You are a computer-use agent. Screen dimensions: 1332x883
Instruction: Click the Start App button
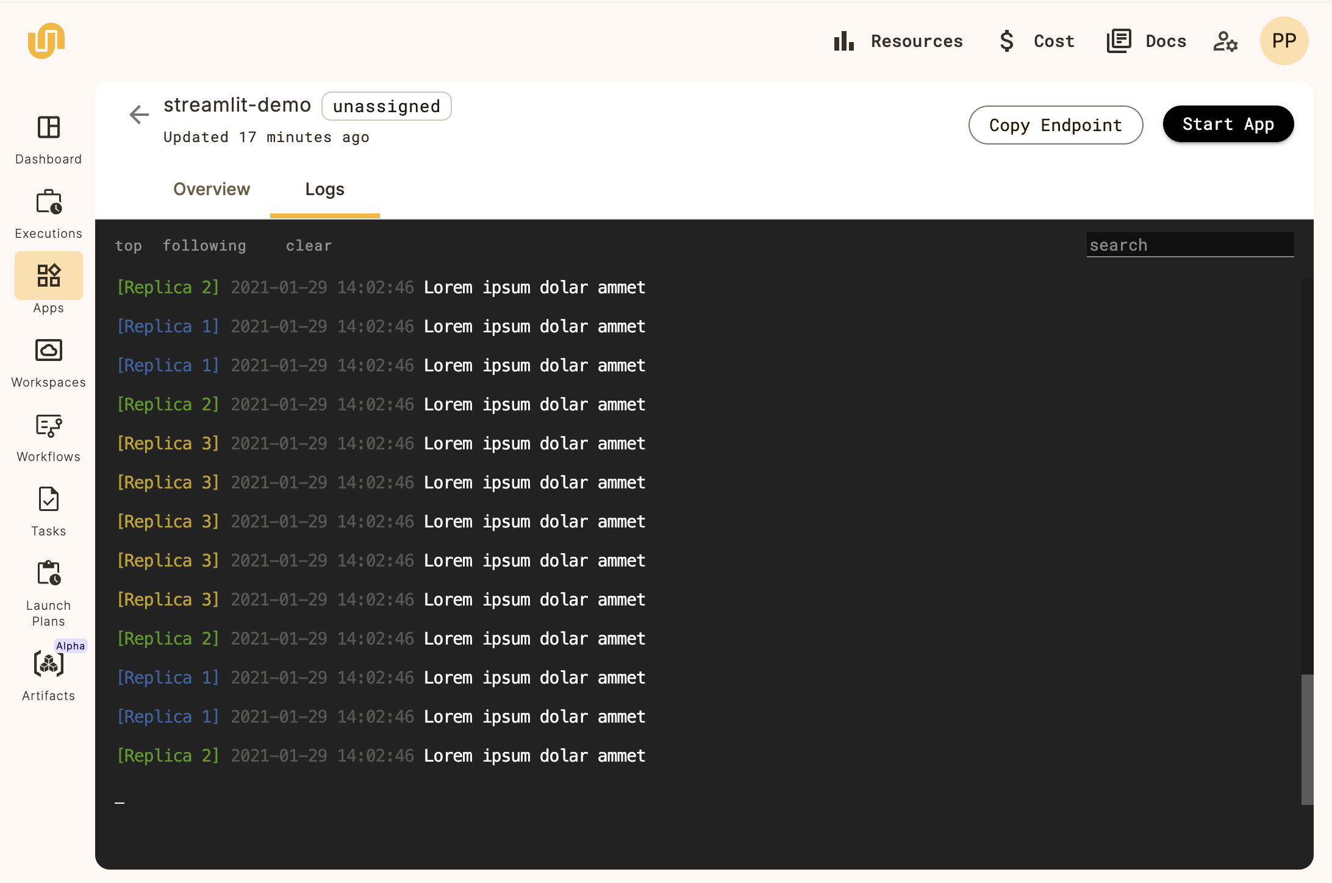coord(1228,123)
